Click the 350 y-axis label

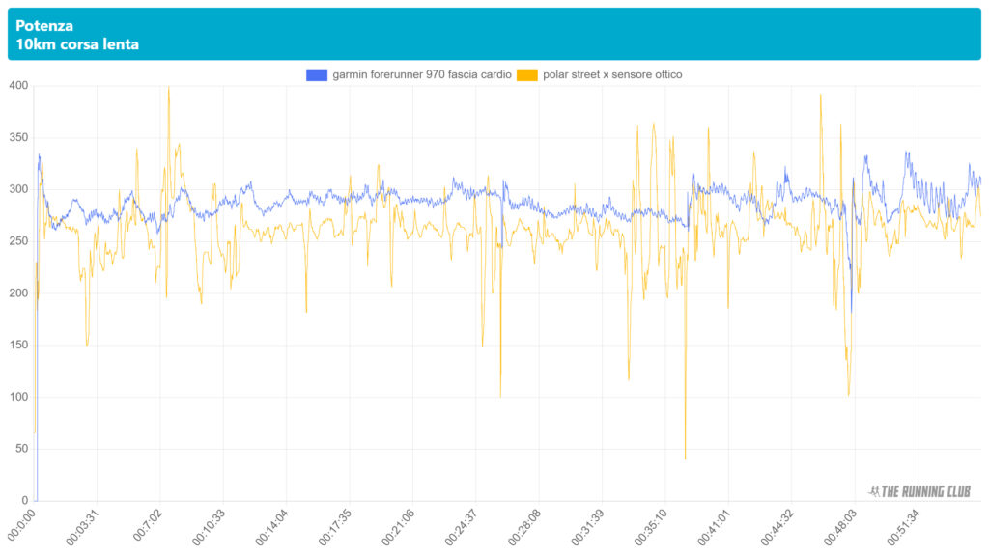point(18,137)
